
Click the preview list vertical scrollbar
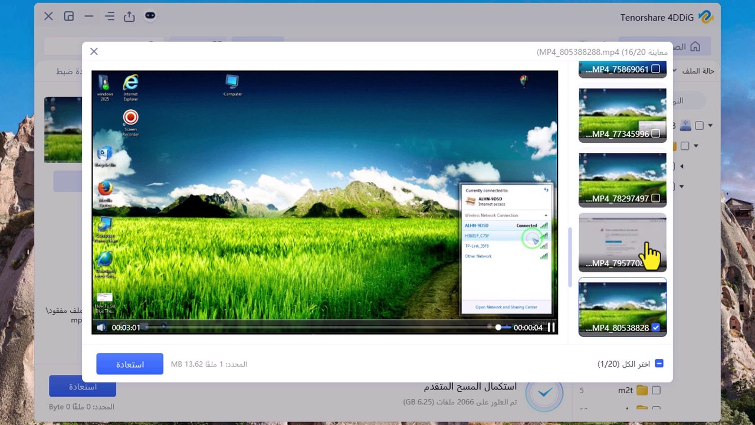570,257
